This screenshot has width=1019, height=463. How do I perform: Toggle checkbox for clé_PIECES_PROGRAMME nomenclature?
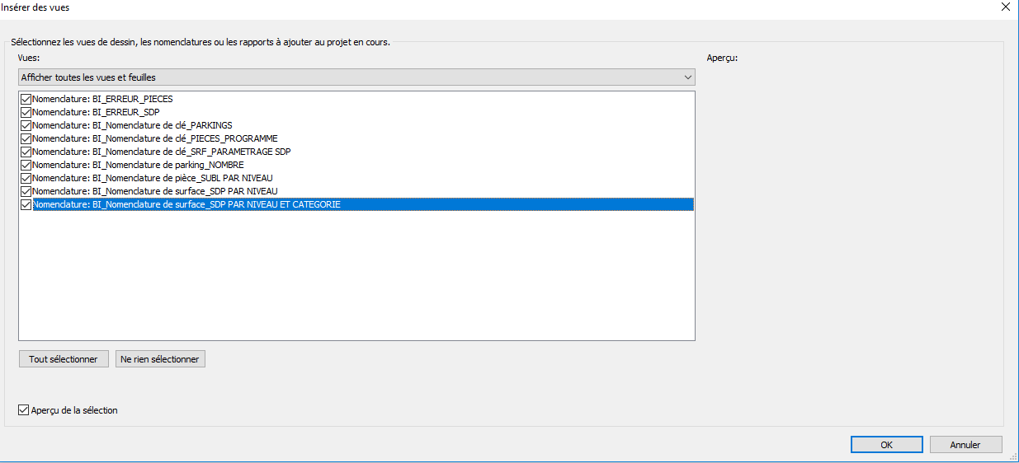pos(26,138)
